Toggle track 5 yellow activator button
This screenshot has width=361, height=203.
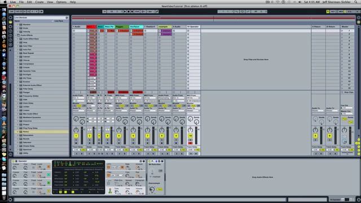pyautogui.click(x=119, y=136)
